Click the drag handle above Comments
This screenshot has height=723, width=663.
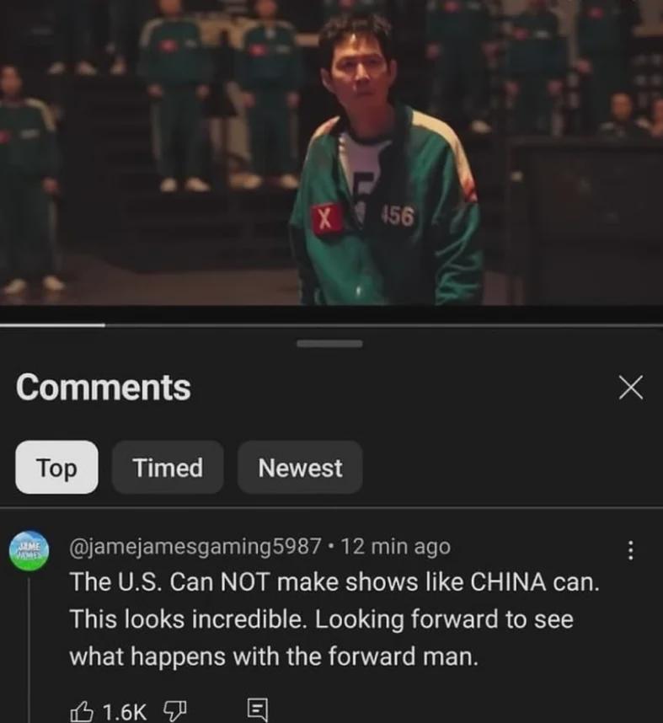point(329,344)
